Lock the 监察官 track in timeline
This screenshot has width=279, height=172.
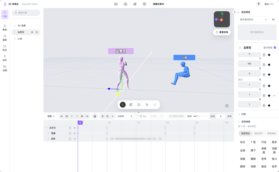(70, 128)
